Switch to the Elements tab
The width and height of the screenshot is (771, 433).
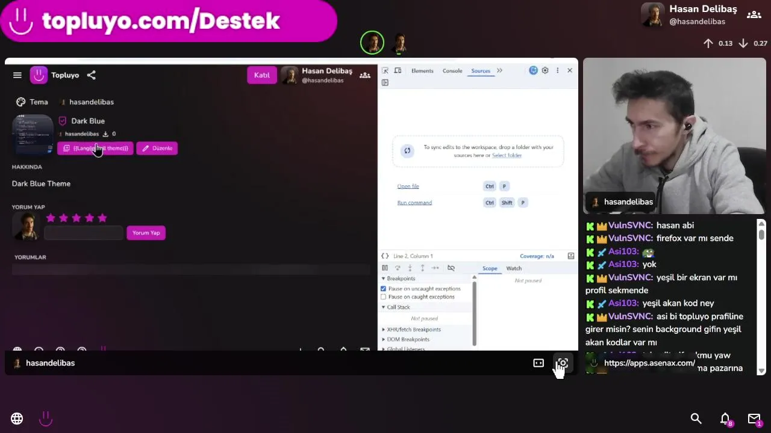tap(422, 71)
